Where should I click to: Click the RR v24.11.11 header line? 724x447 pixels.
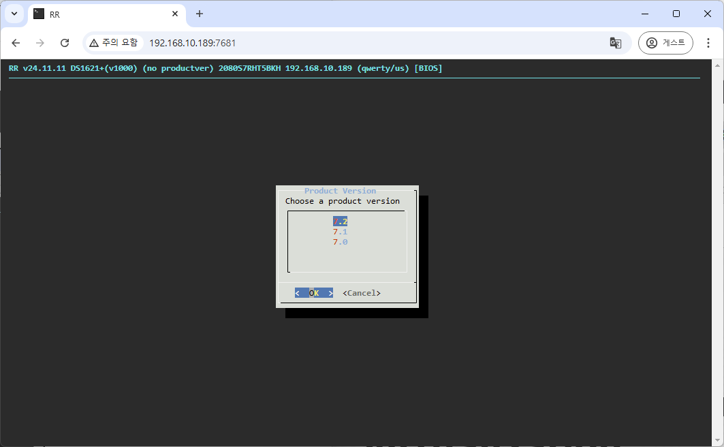point(225,68)
